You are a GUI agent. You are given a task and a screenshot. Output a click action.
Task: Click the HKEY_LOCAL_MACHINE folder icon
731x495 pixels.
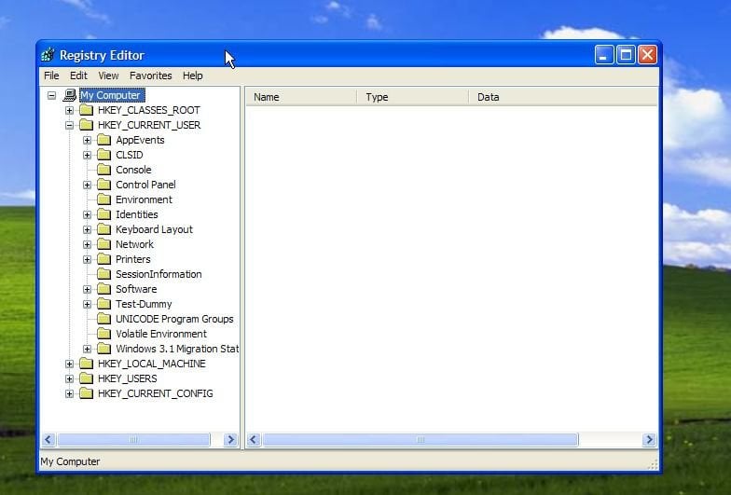pos(86,364)
